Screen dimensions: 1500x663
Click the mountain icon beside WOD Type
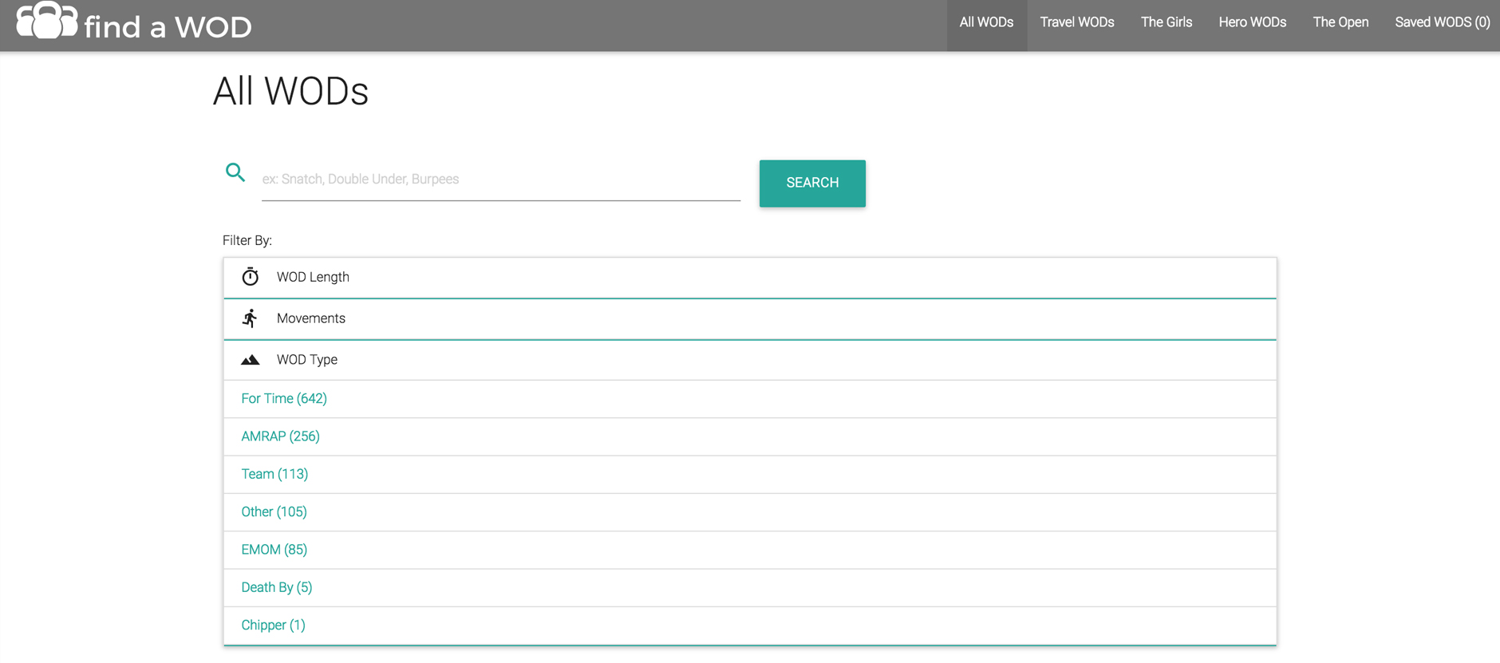[x=251, y=360]
